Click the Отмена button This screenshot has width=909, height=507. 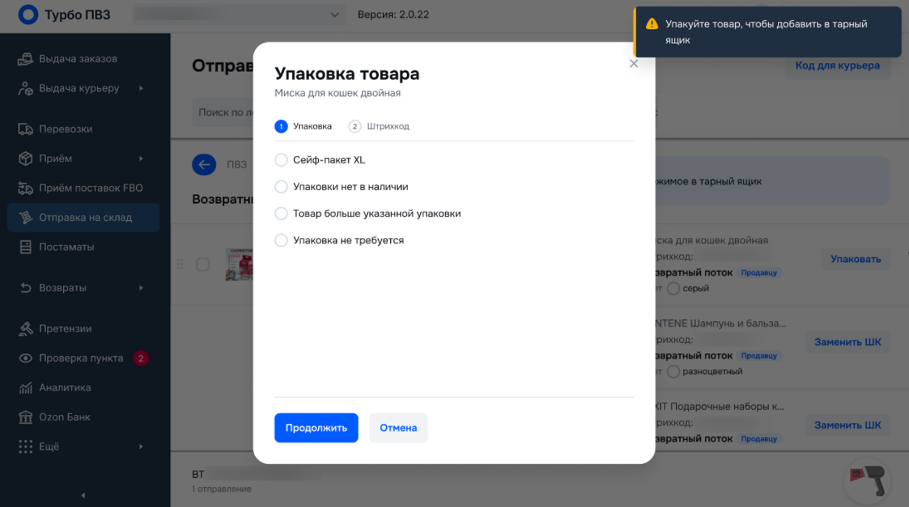click(398, 427)
